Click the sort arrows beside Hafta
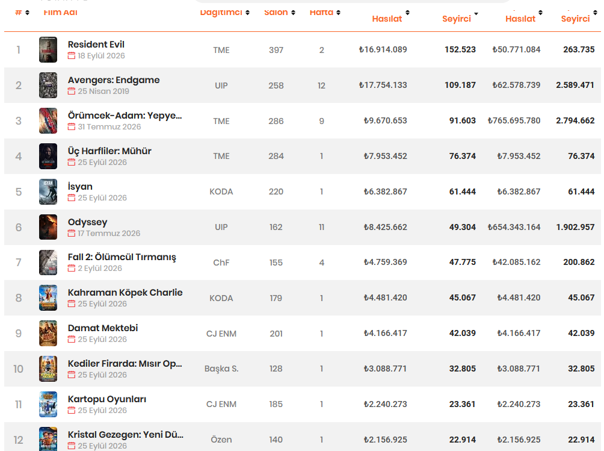 [x=338, y=13]
